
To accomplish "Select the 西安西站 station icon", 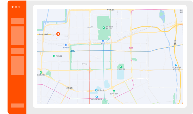I will [x=66, y=45].
